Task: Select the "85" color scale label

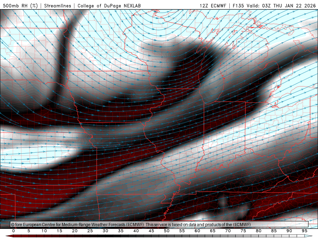Action: click(x=274, y=231)
